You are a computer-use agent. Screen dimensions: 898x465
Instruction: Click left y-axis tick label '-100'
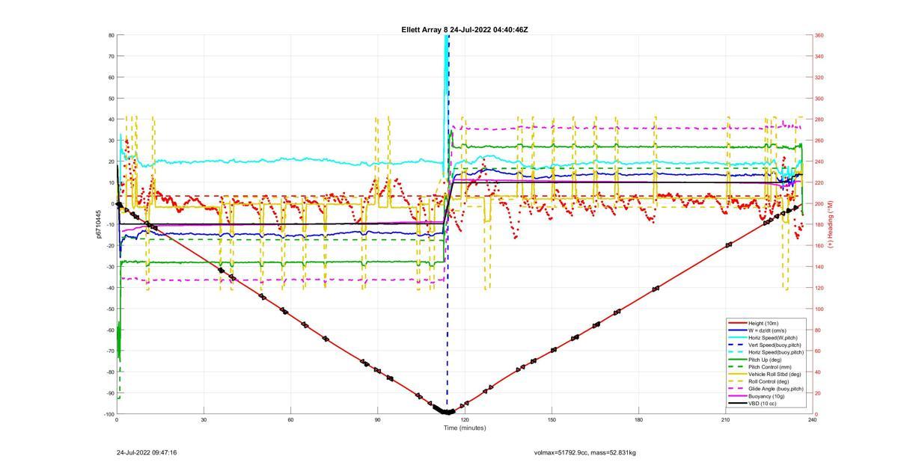coord(109,414)
